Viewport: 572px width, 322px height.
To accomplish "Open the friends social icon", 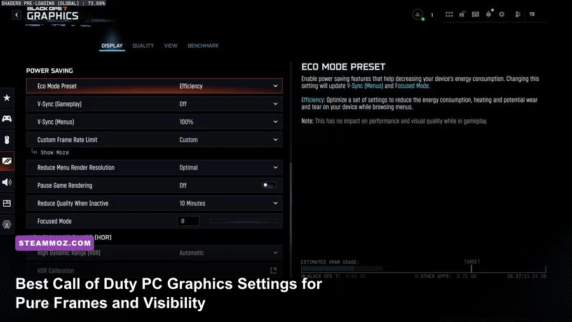I will [518, 14].
